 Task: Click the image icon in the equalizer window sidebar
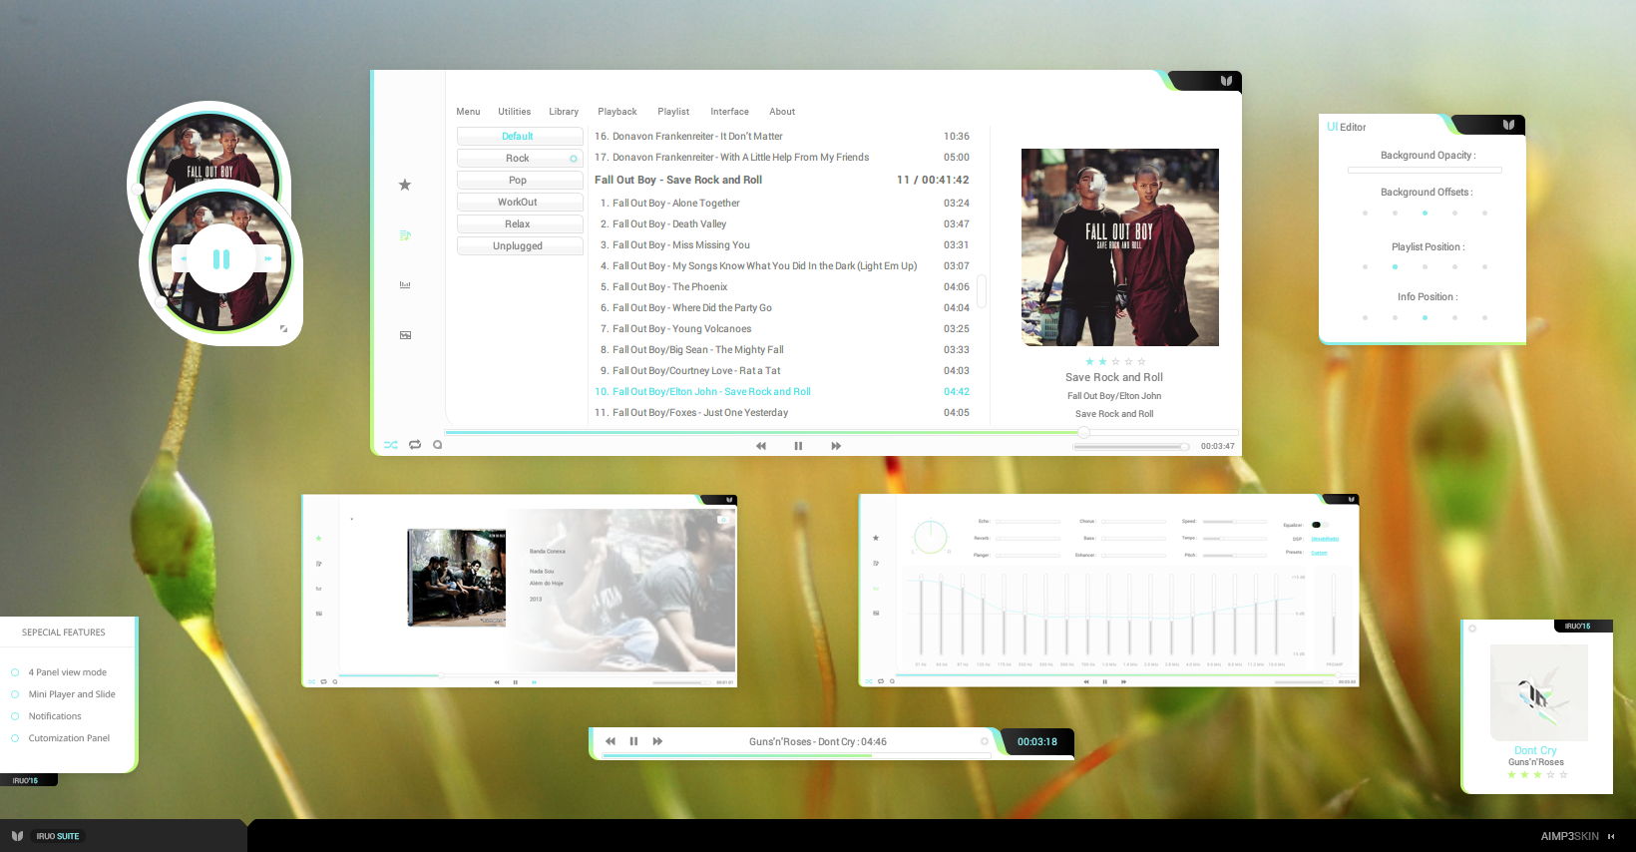tap(876, 613)
